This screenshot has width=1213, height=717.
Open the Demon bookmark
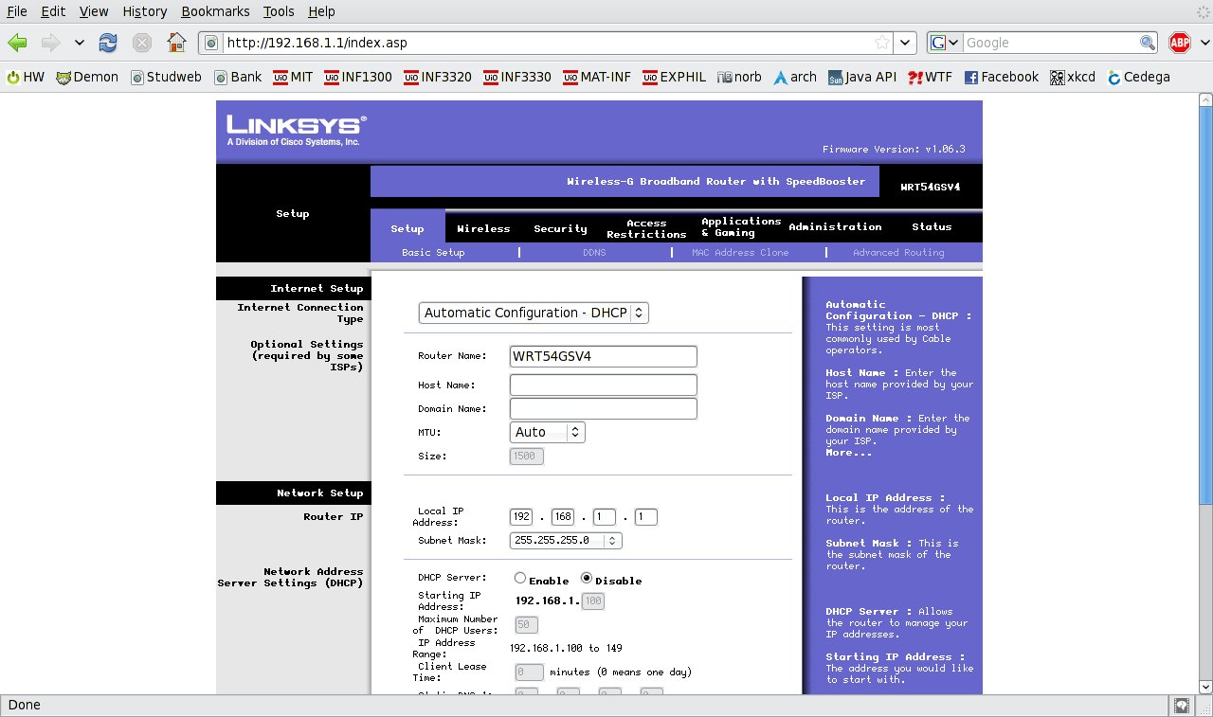tap(87, 77)
